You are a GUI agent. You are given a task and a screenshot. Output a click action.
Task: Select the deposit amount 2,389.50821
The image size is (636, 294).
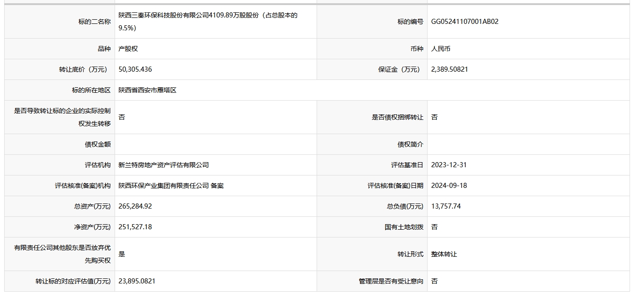pyautogui.click(x=450, y=69)
